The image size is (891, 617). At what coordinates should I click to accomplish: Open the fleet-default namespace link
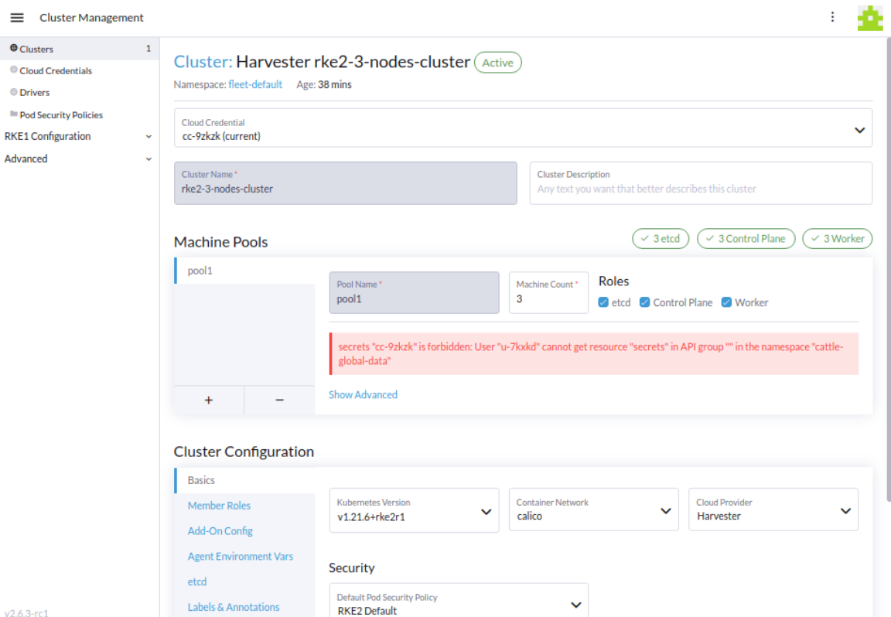(255, 84)
